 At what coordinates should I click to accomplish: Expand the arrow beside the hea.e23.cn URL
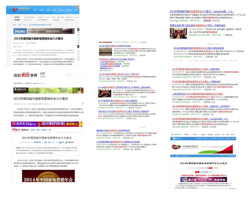coord(201,114)
